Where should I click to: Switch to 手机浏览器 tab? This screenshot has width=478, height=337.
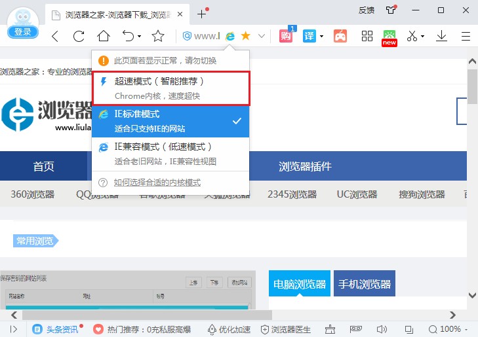point(365,283)
